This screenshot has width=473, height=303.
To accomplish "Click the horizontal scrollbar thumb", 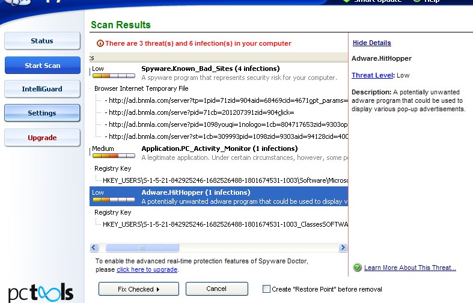I will coord(142,248).
